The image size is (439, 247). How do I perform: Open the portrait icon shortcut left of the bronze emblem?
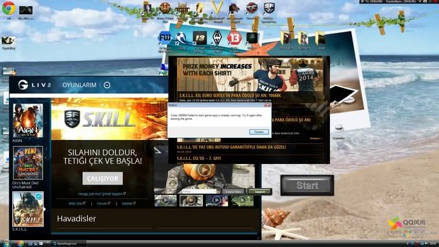[x=147, y=8]
